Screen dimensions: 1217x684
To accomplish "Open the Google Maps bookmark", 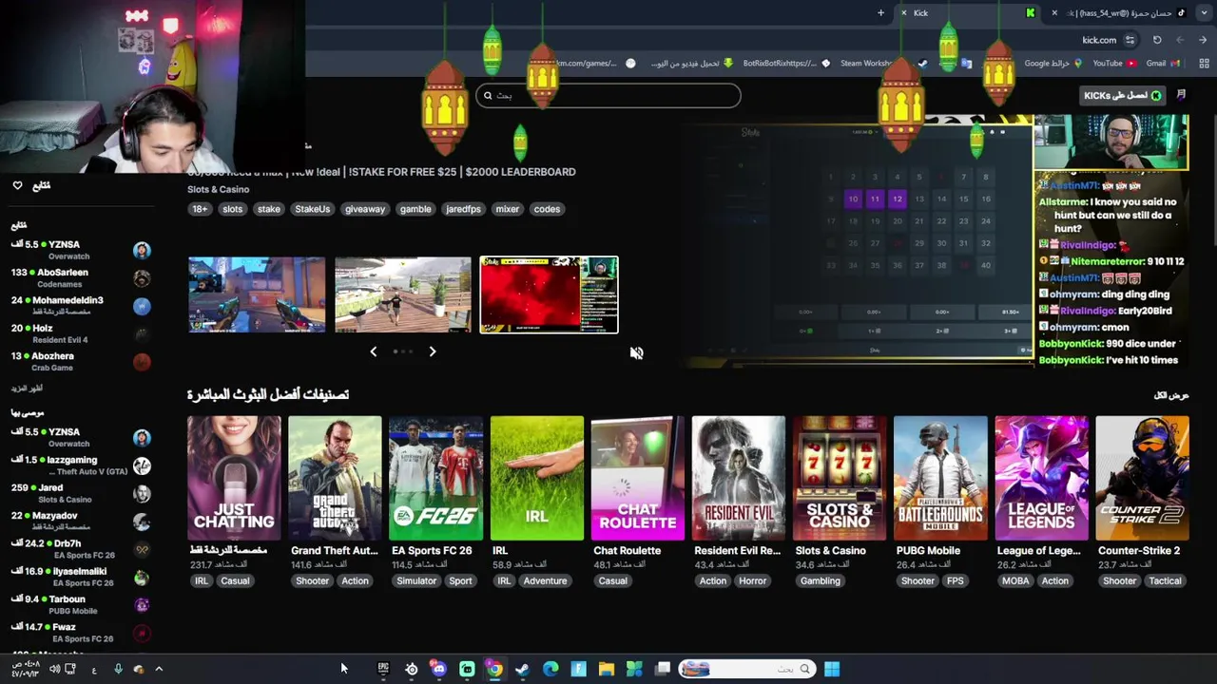I will 1053,64.
